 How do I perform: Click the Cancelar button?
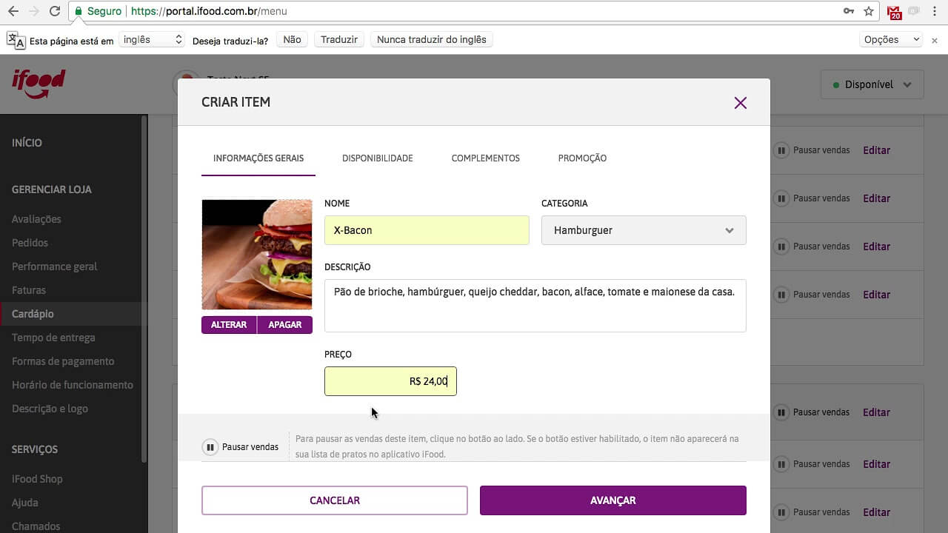coord(335,500)
